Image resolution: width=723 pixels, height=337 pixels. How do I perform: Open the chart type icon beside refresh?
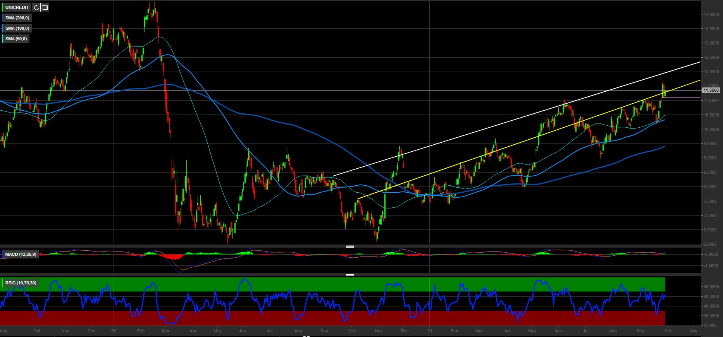pyautogui.click(x=45, y=7)
